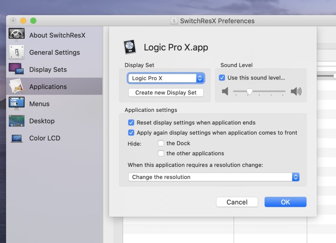Go to the Menus section
Screen dimensions: 336x243
pyautogui.click(x=54, y=104)
